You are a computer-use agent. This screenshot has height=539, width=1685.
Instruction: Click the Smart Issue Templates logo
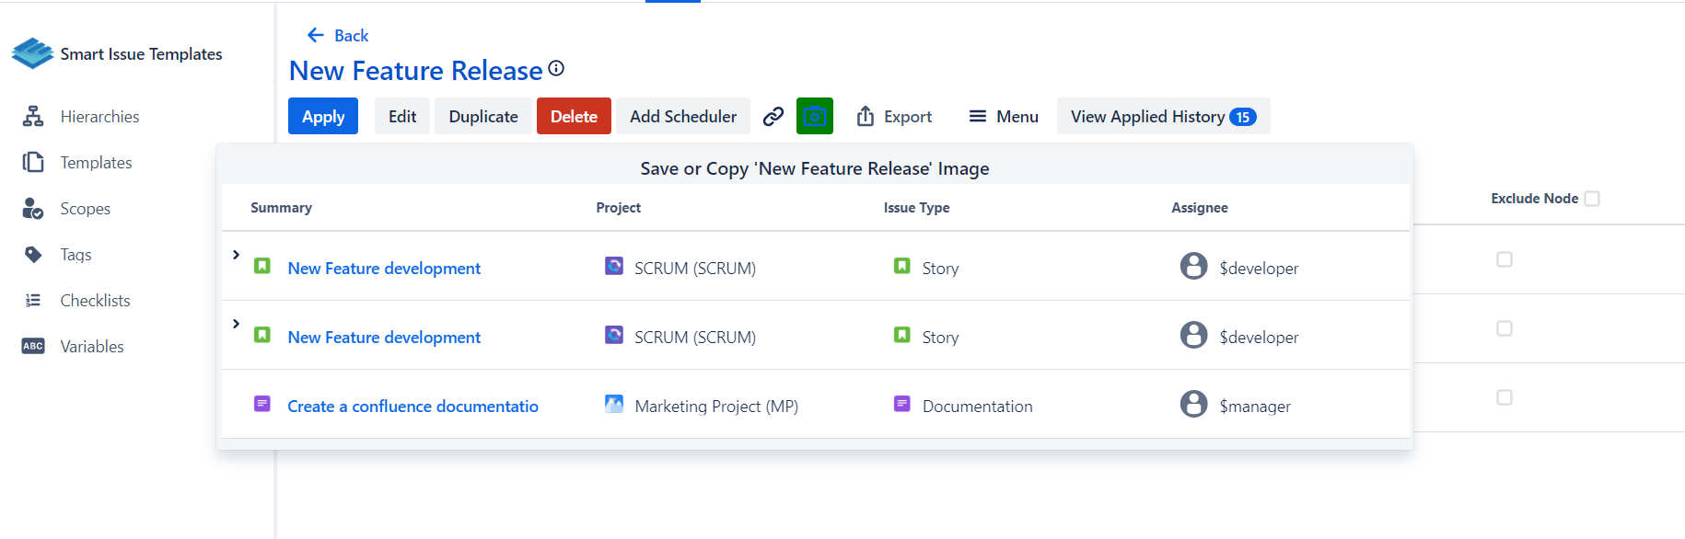pyautogui.click(x=33, y=53)
